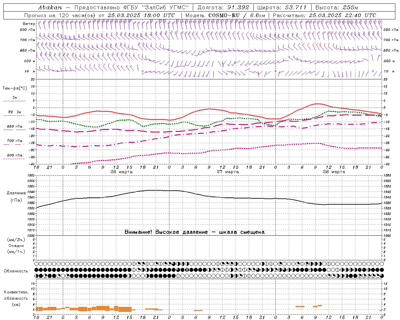Select the 'Широта: 53.711' header field
Image resolution: width=400 pixels, height=320 pixels.
coord(282,7)
